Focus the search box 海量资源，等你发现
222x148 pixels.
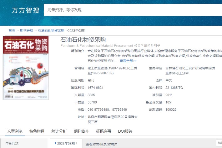[x=133, y=10]
